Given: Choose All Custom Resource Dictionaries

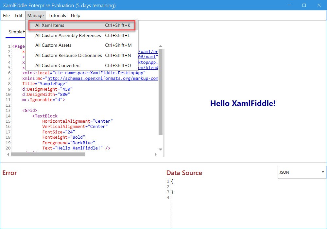Looking at the screenshot, I should 82,55.
